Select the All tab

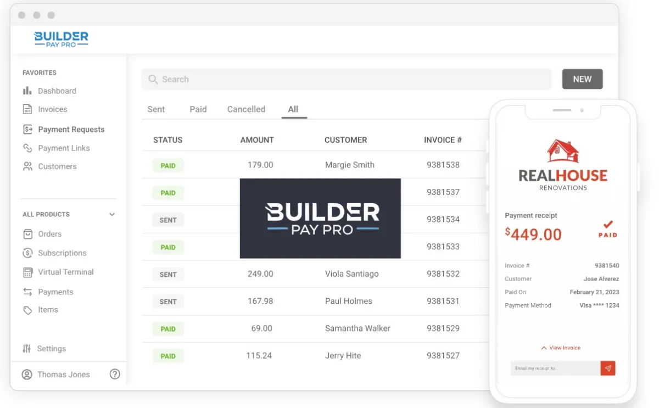click(293, 109)
